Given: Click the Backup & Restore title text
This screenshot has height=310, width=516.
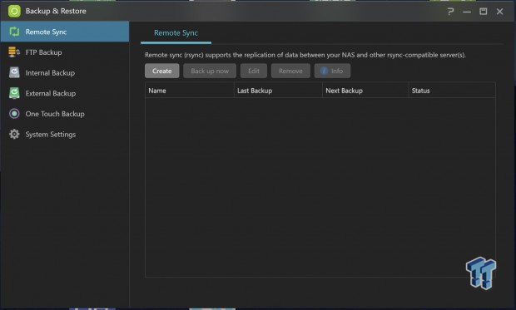Looking at the screenshot, I should pyautogui.click(x=56, y=11).
